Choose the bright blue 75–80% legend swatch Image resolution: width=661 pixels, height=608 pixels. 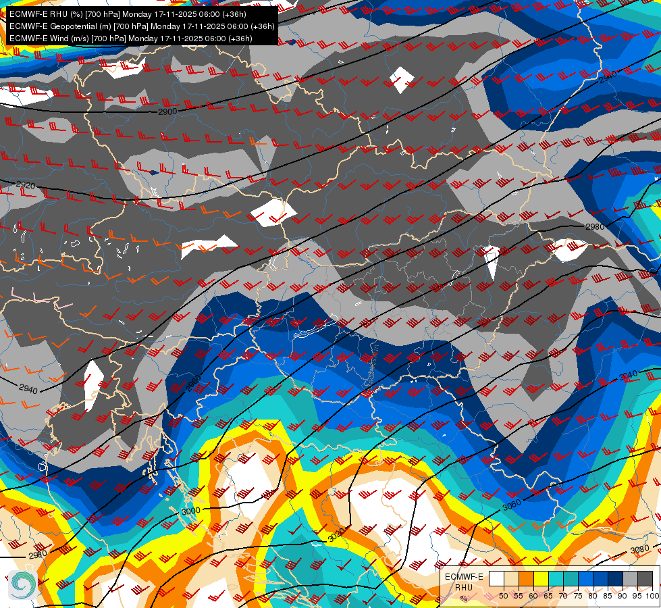[585, 578]
